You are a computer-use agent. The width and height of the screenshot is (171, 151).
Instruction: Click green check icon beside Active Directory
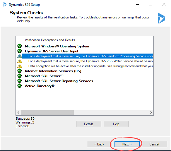pyautogui.click(x=20, y=86)
